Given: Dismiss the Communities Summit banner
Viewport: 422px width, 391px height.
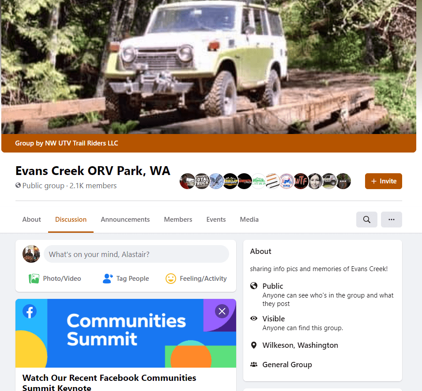Looking at the screenshot, I should point(222,311).
